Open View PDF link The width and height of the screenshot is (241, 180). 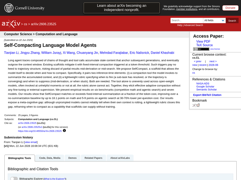point(203,41)
